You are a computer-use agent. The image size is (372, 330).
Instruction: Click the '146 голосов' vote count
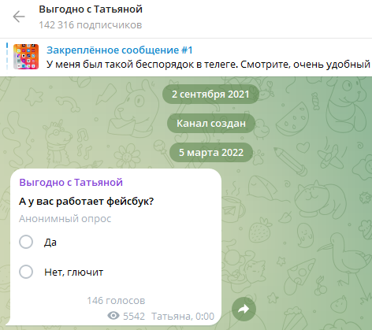pyautogui.click(x=116, y=301)
